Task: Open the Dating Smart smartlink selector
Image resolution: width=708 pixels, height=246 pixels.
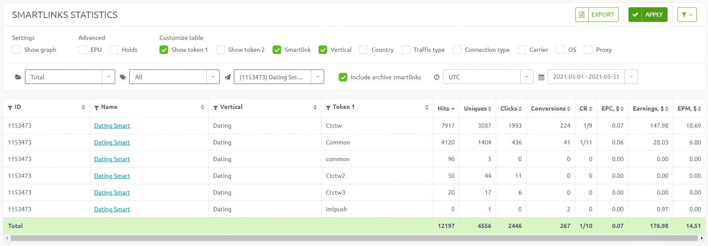Action: click(x=279, y=77)
